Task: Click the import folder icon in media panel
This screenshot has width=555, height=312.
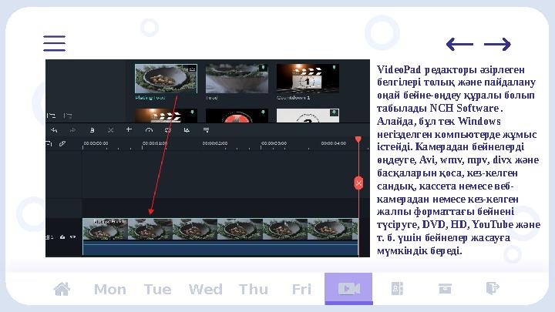Action: click(68, 116)
